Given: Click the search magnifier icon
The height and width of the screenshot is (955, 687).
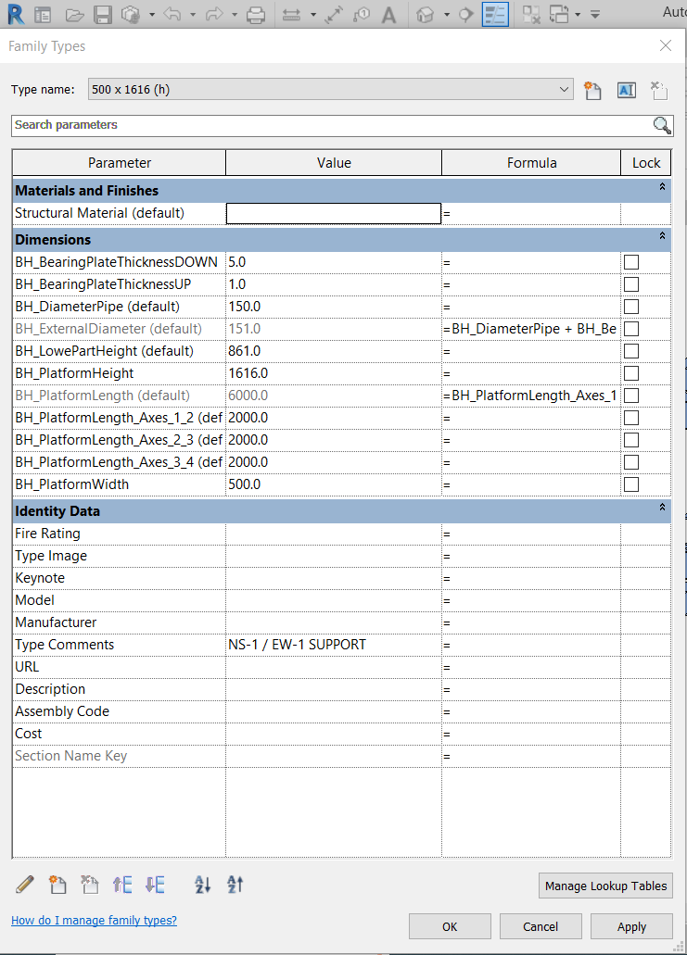Looking at the screenshot, I should (x=661, y=125).
